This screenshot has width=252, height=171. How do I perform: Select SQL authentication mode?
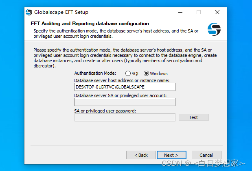tap(128, 74)
